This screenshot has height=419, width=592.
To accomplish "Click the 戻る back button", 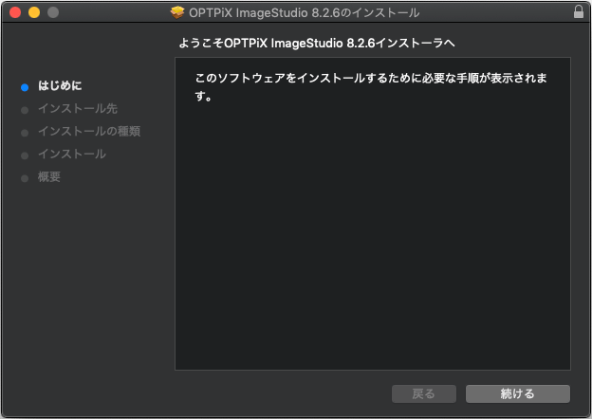I will [x=424, y=393].
